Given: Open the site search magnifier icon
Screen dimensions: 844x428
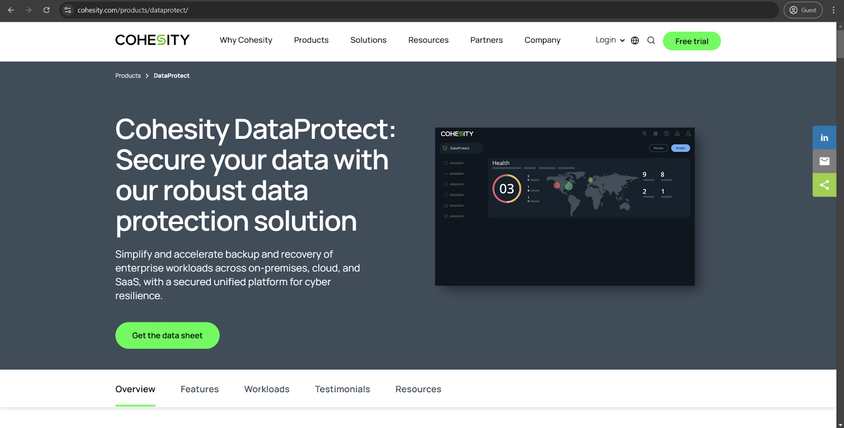Looking at the screenshot, I should pos(651,41).
